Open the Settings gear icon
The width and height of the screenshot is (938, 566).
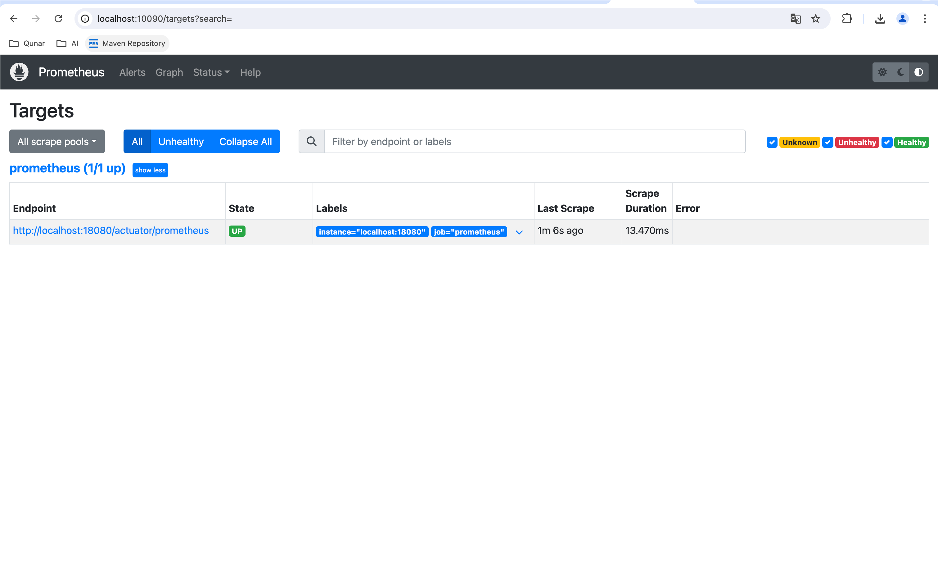pyautogui.click(x=882, y=72)
